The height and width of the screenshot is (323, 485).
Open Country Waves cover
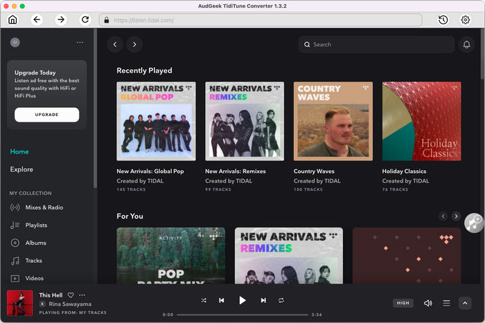(333, 121)
